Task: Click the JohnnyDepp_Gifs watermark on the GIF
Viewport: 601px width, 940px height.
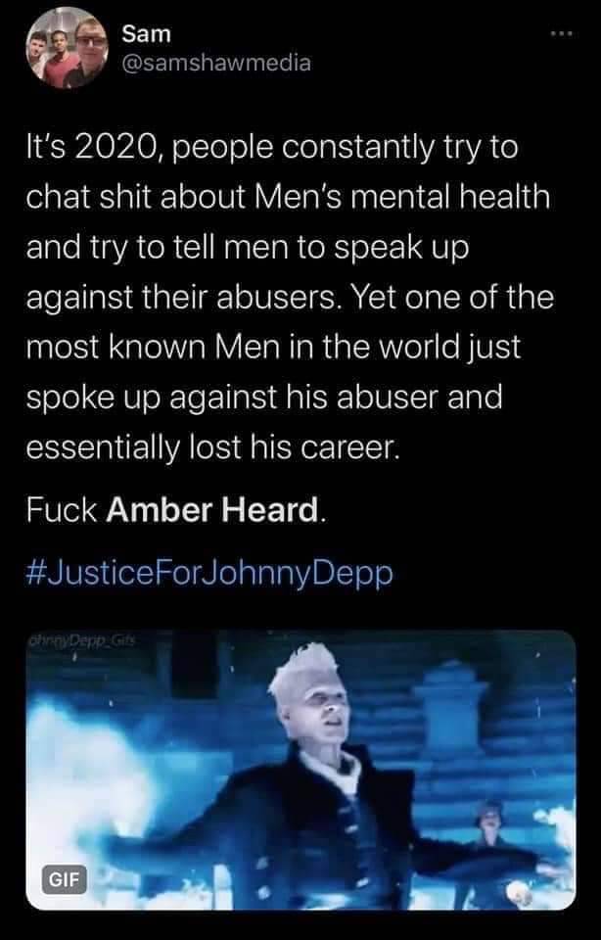Action: (x=81, y=640)
